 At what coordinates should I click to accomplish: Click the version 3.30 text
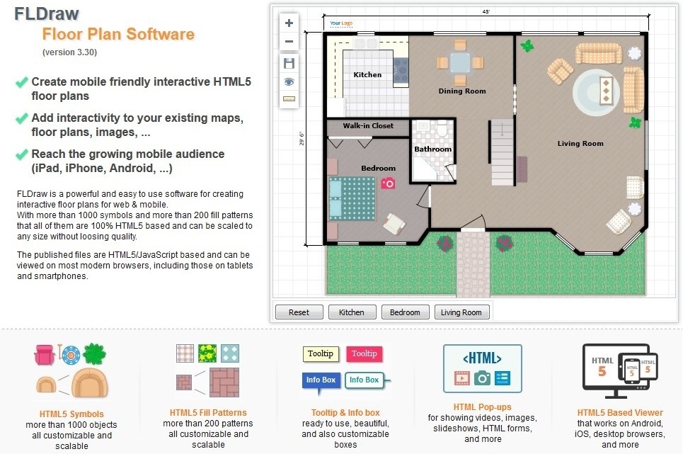[x=69, y=52]
